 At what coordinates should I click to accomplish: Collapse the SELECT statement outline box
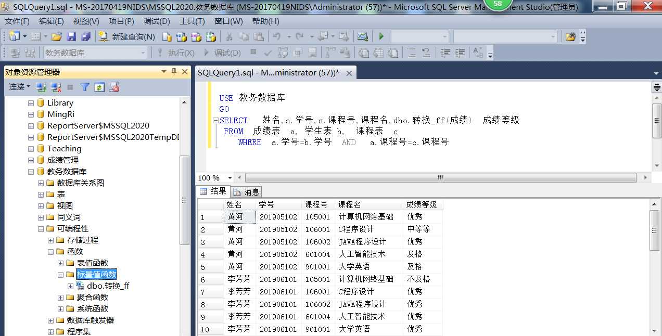[215, 120]
